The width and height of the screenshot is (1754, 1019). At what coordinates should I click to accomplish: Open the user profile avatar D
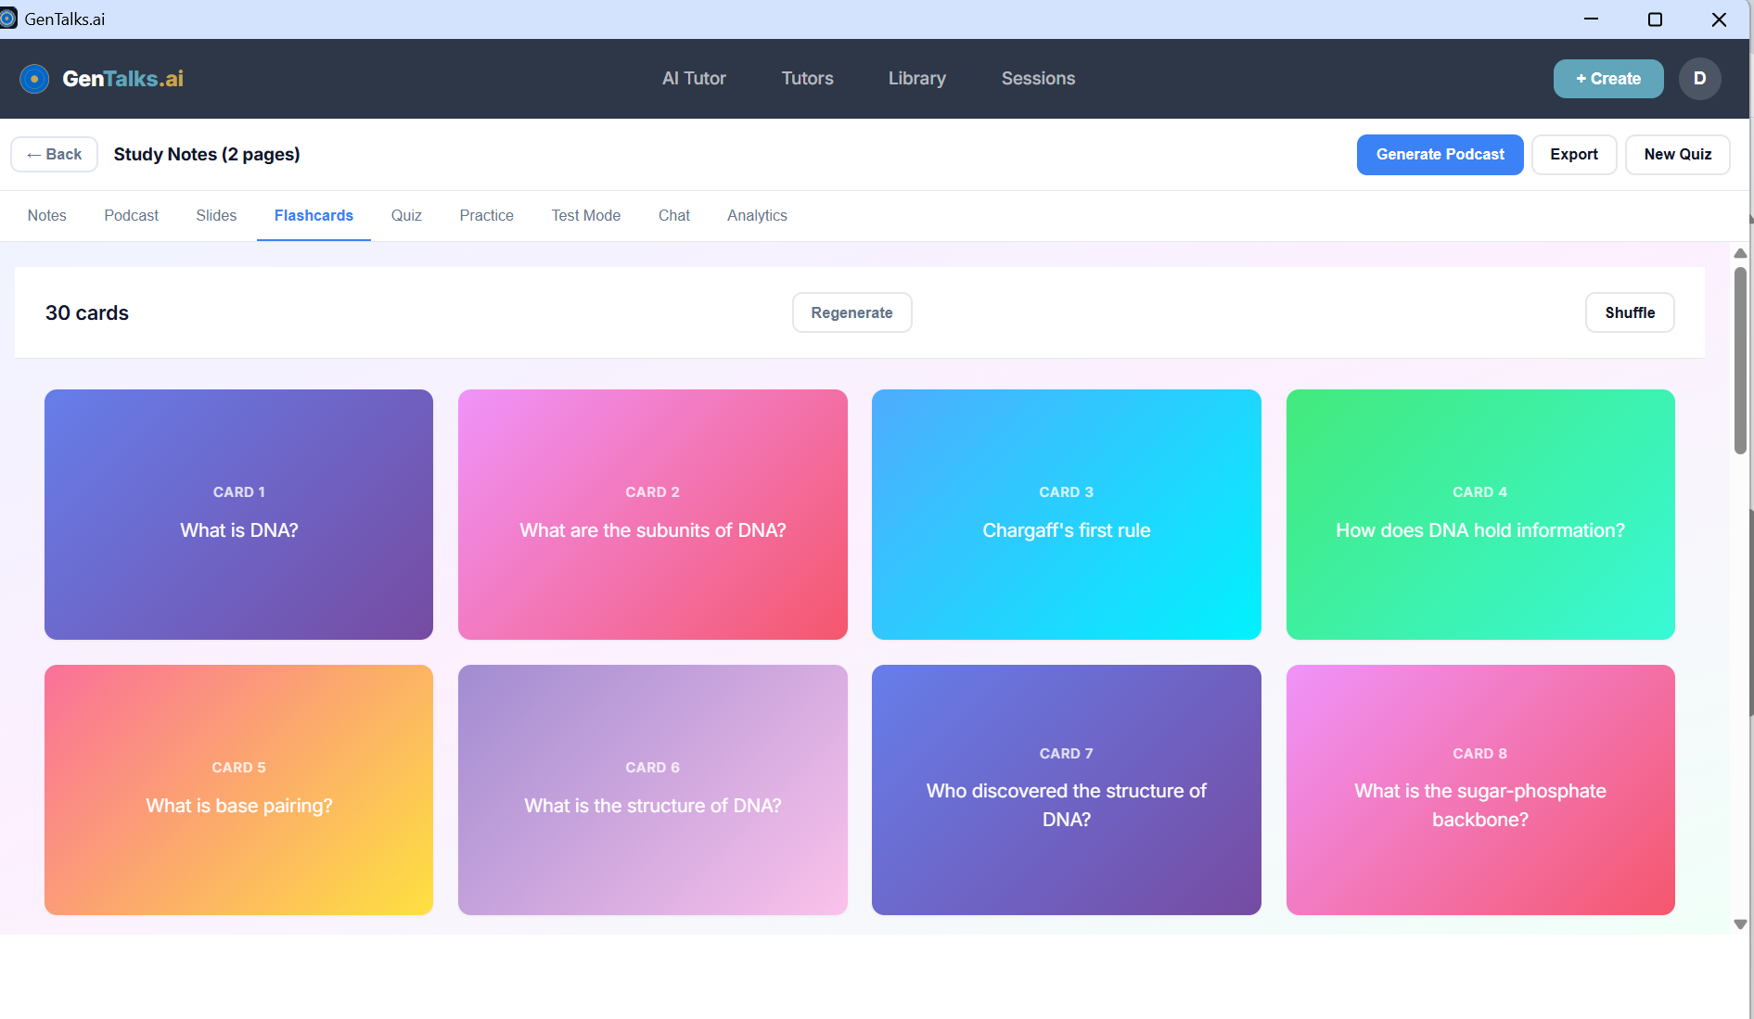point(1699,79)
